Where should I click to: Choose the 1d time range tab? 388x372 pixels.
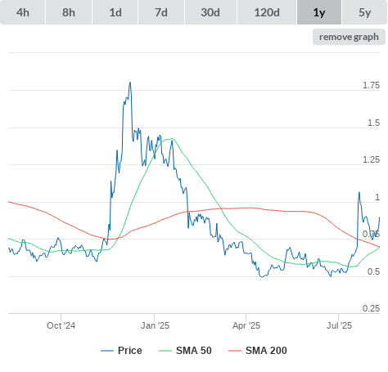(x=115, y=12)
